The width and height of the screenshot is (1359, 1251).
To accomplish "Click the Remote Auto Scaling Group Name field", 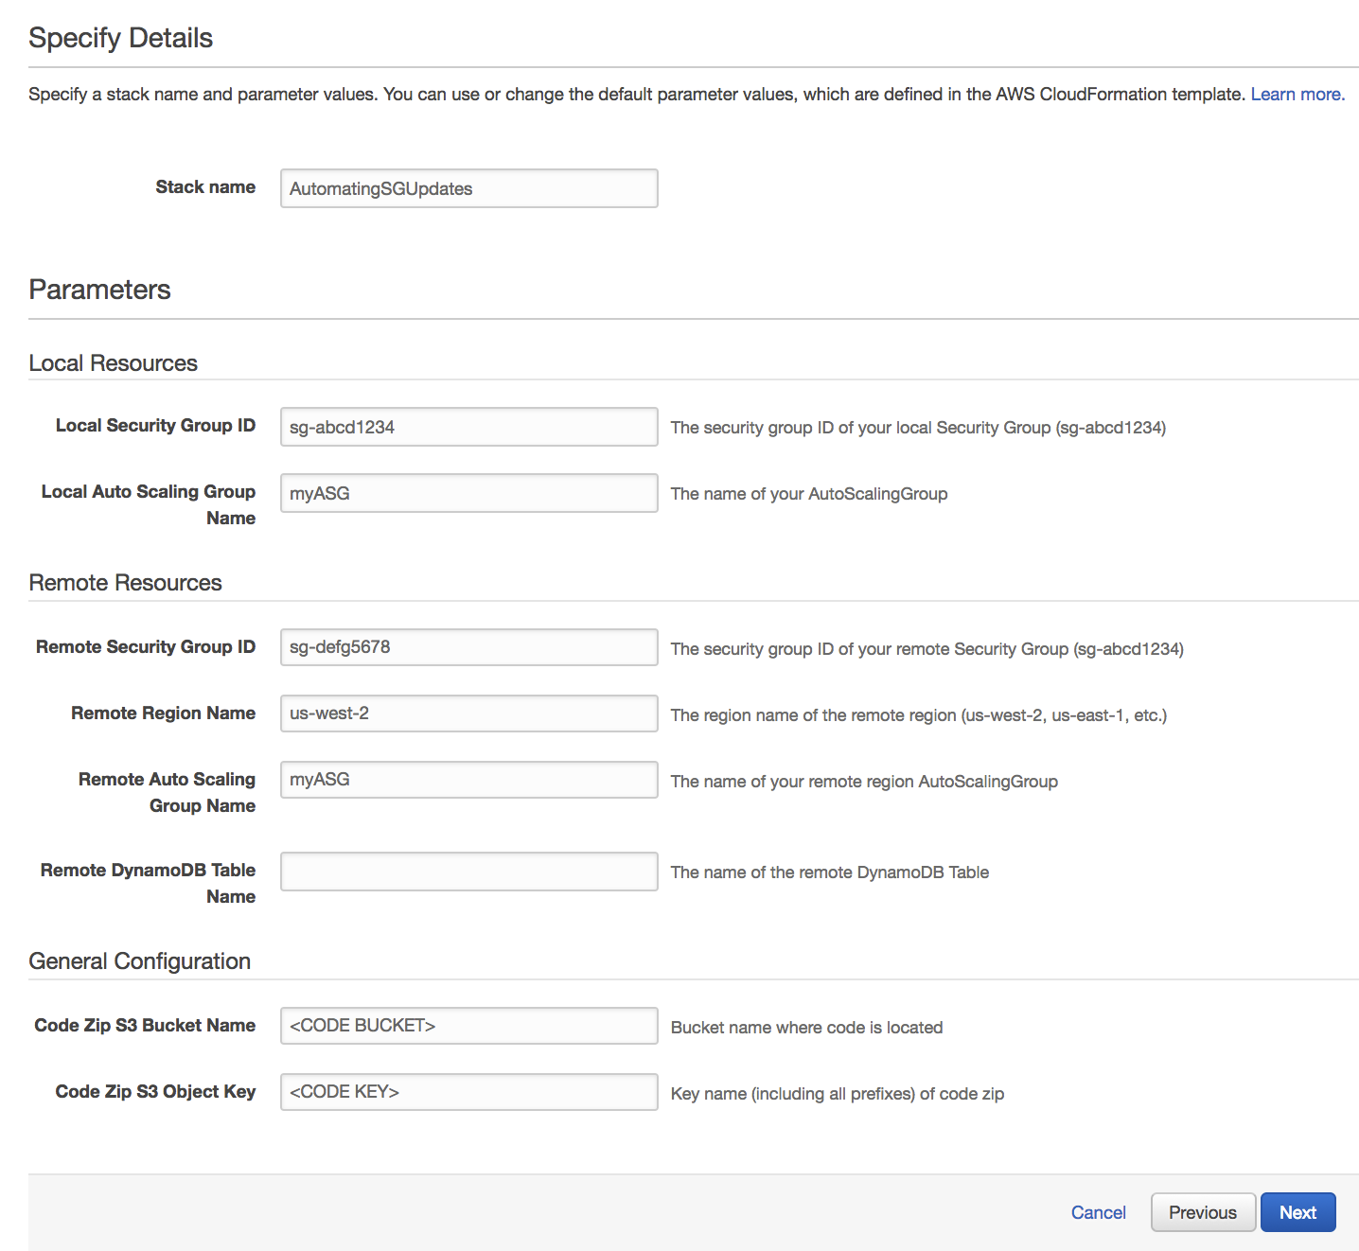I will pos(468,780).
